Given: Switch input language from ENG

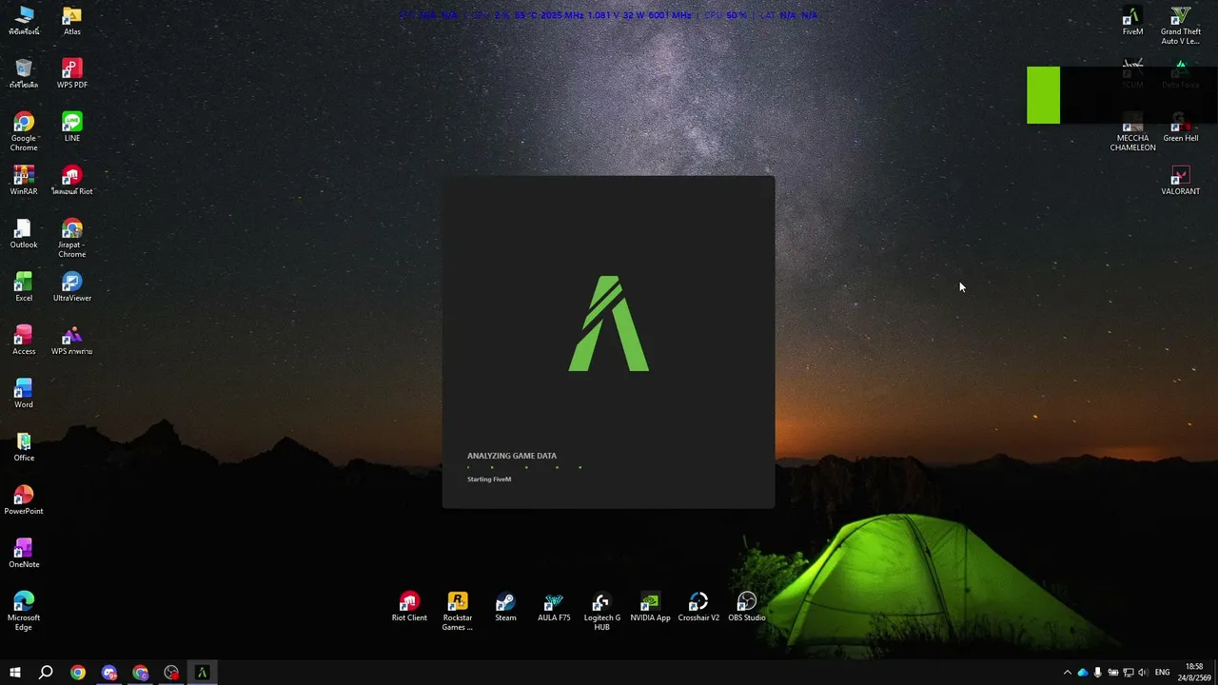Looking at the screenshot, I should 1162,673.
